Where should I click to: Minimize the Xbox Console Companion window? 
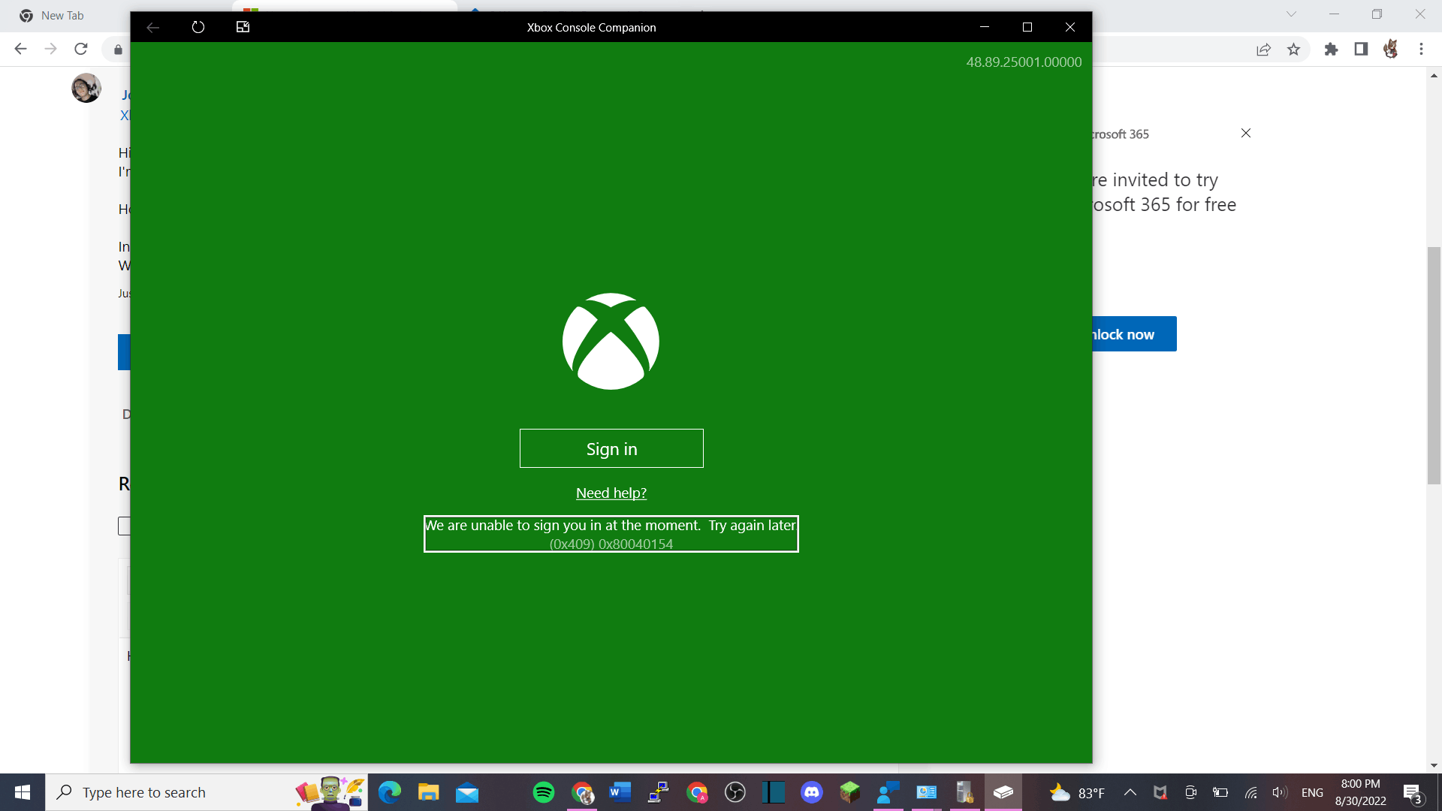985,27
